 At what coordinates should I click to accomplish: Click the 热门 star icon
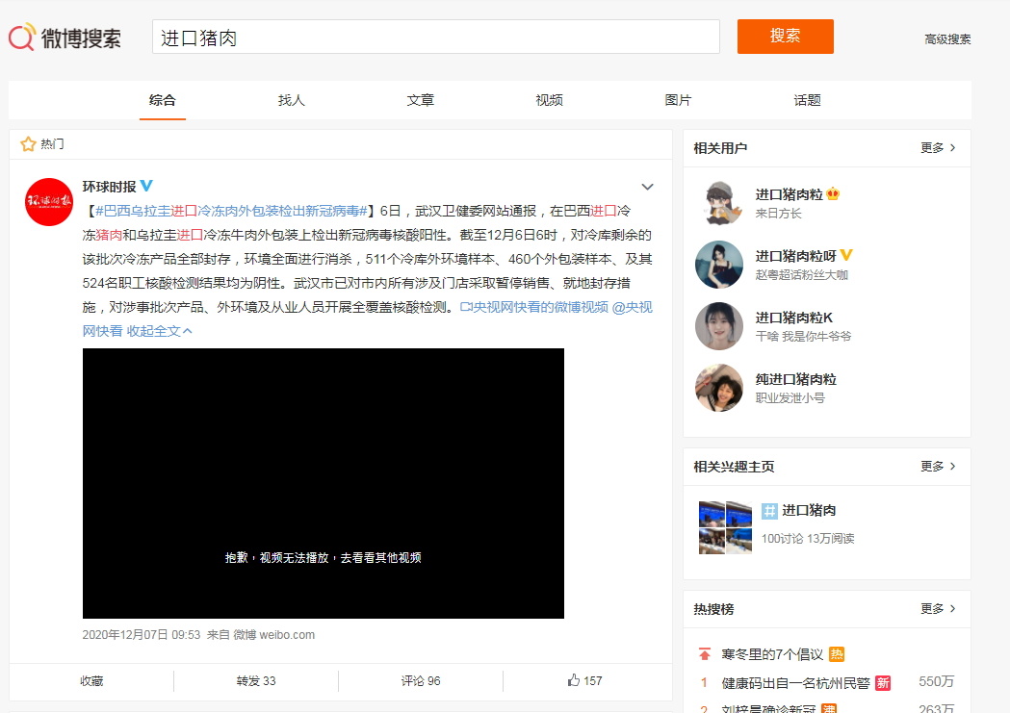point(28,144)
